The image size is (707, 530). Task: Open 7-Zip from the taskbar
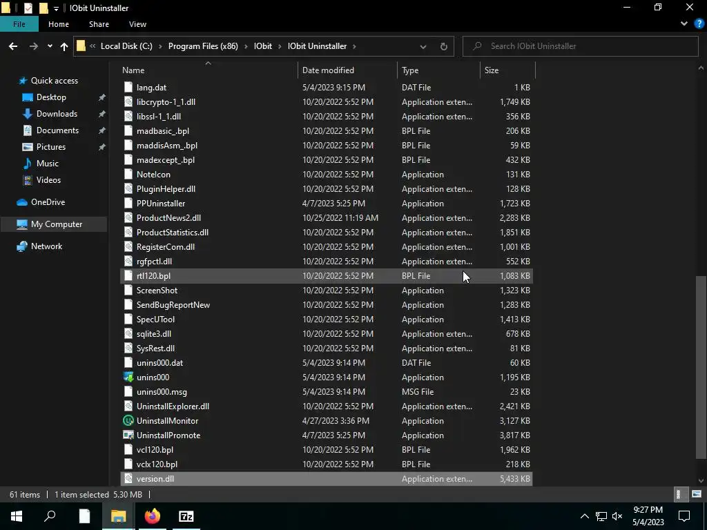186,516
